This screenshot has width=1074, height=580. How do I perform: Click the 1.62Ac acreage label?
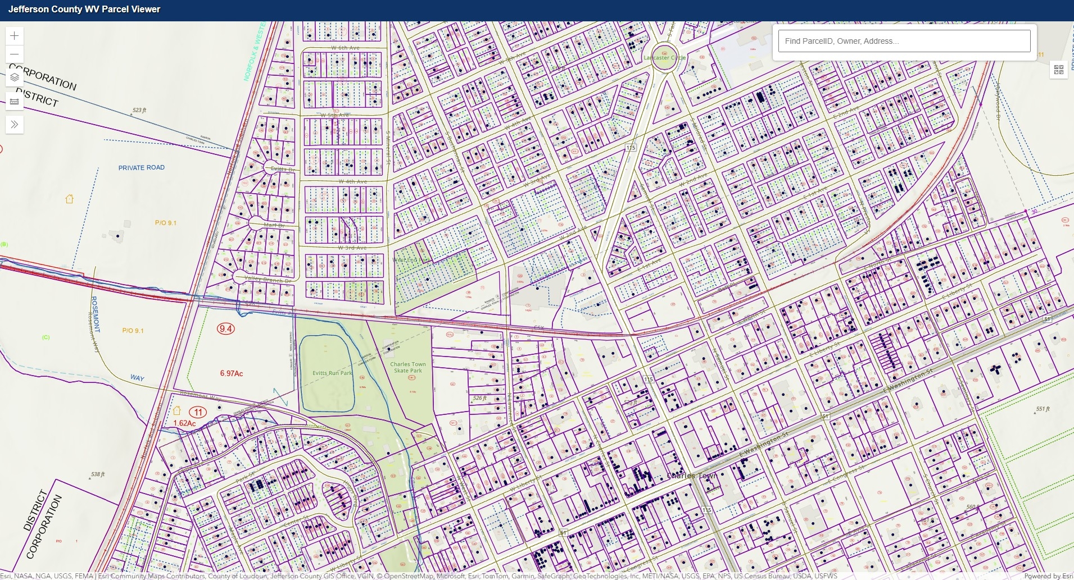pyautogui.click(x=184, y=423)
